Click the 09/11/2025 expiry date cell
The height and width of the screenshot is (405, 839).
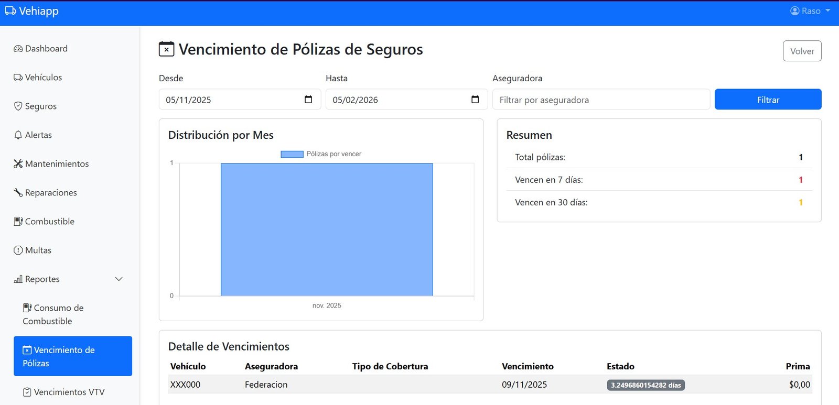(x=524, y=385)
